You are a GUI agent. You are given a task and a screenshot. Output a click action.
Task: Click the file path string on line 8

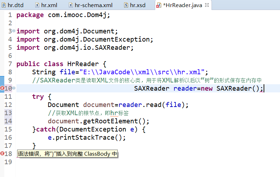pos(142,72)
